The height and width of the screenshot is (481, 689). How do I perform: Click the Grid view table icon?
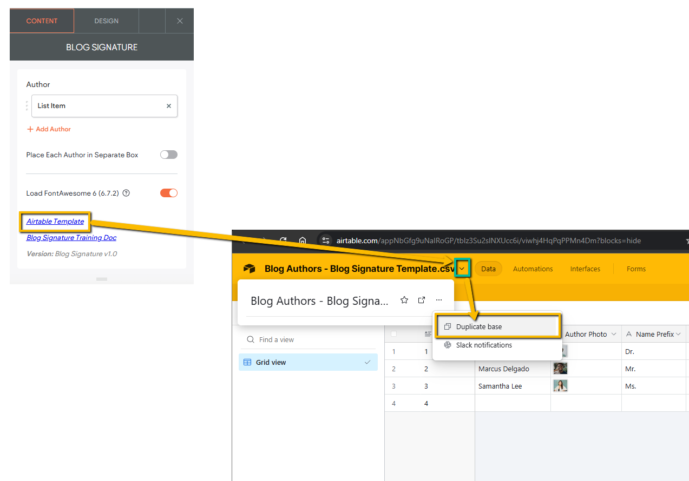click(247, 362)
